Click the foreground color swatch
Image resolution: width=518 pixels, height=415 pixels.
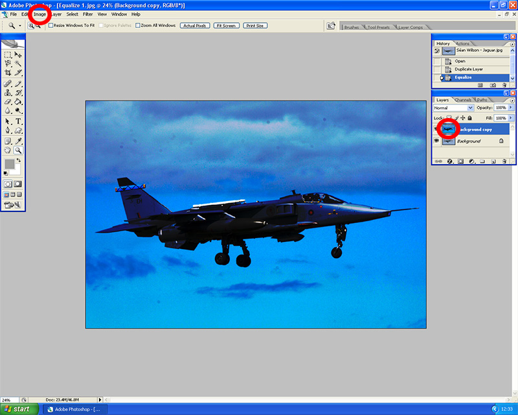(9, 163)
